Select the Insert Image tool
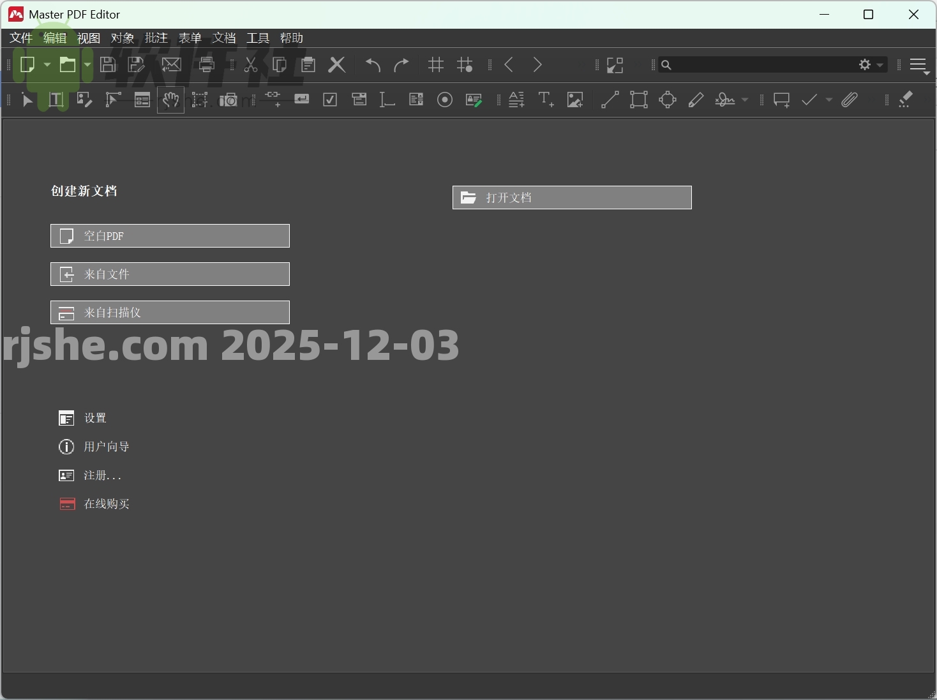This screenshot has height=700, width=937. click(x=575, y=100)
